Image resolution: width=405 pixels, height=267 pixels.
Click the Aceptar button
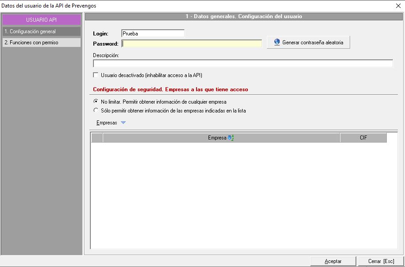pos(333,261)
